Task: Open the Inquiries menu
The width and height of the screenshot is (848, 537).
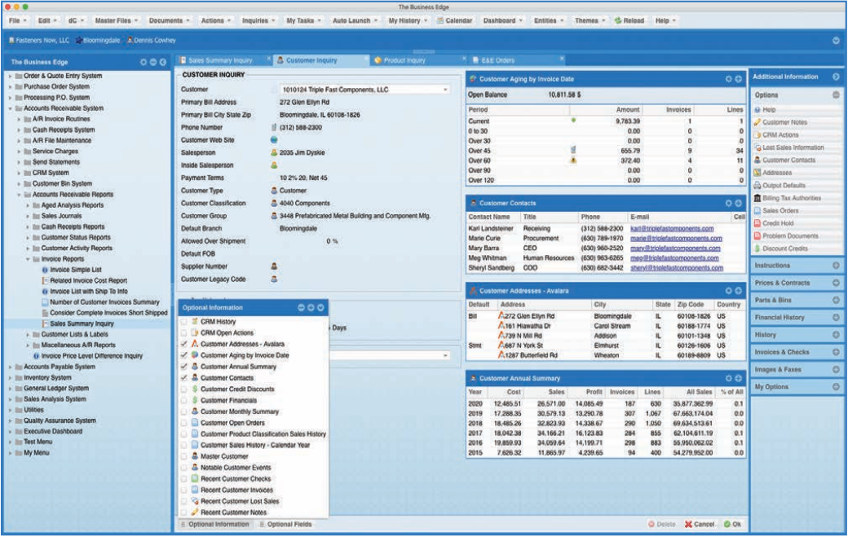Action: pos(258,20)
